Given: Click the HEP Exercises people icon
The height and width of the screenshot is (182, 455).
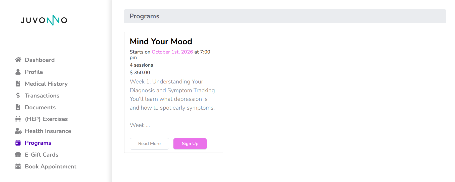Looking at the screenshot, I should 18,119.
